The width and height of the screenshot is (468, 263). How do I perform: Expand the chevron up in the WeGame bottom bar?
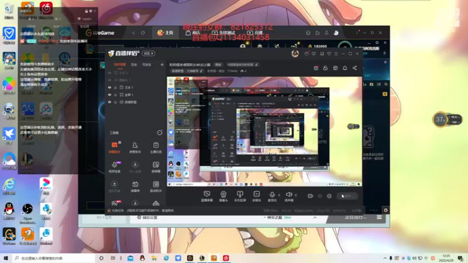(315, 217)
